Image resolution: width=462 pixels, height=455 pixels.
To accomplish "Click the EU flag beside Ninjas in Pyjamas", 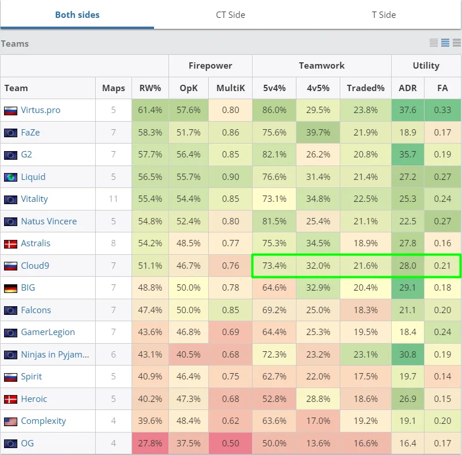I will point(10,355).
